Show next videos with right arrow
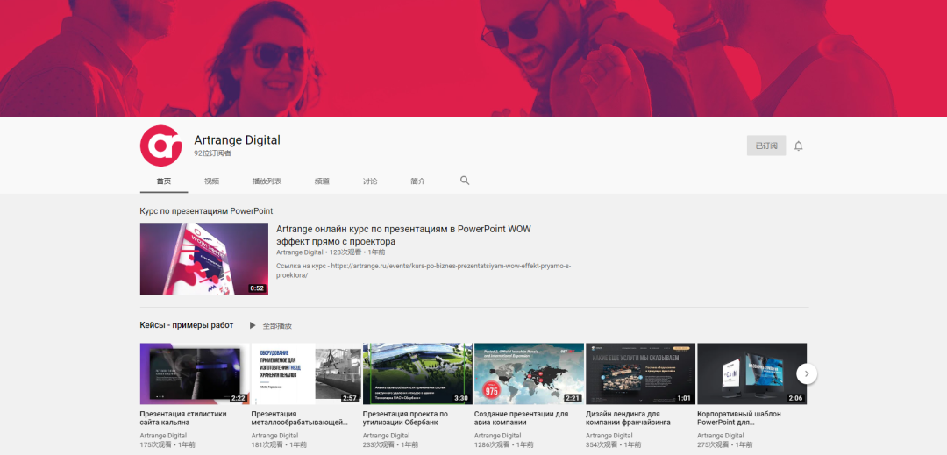This screenshot has width=947, height=455. pos(807,373)
